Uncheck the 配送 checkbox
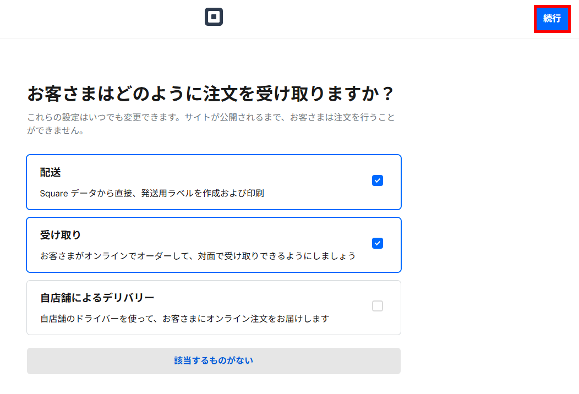Screen dimensions: 579x394 click(378, 180)
